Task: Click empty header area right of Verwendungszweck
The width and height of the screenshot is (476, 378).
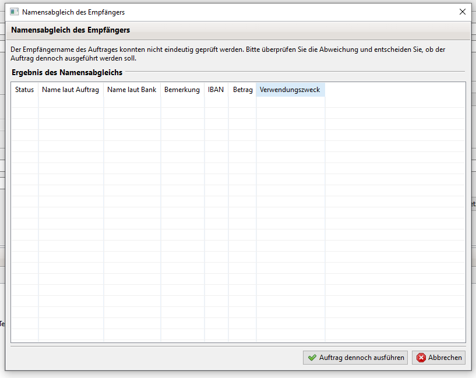Action: pos(394,90)
